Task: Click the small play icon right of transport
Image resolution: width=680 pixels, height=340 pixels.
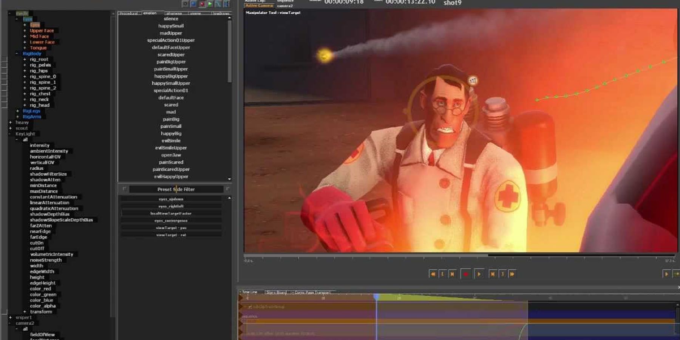Action: point(666,274)
